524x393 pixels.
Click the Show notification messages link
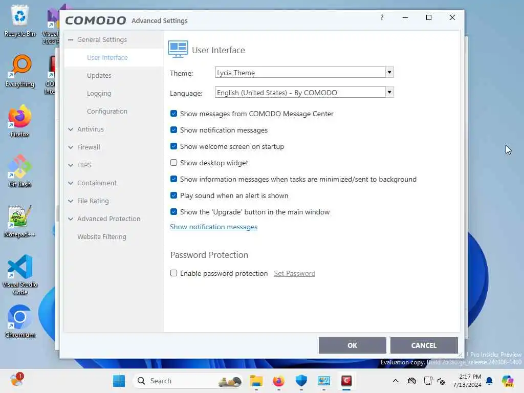pyautogui.click(x=213, y=227)
